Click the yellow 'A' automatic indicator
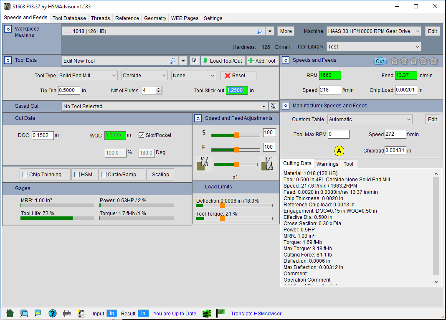 (339, 151)
